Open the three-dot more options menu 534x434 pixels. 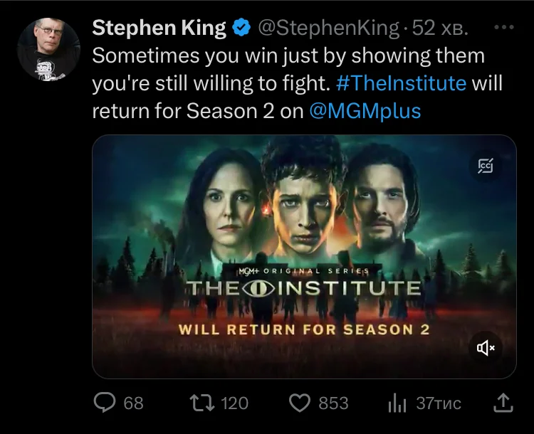pos(504,27)
